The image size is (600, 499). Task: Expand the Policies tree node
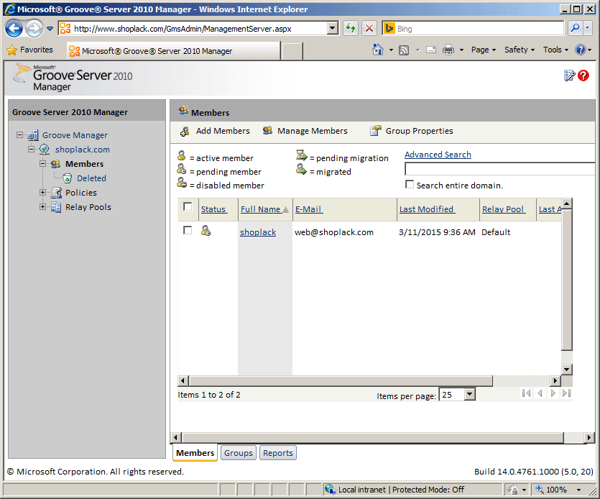pos(42,192)
